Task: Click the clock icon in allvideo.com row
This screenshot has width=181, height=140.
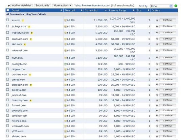Action: tap(65, 137)
